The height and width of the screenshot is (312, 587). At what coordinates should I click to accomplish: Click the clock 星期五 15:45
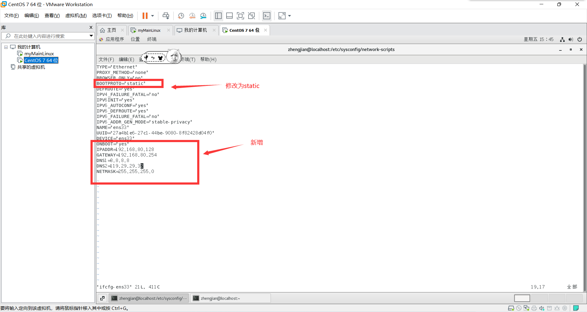539,39
